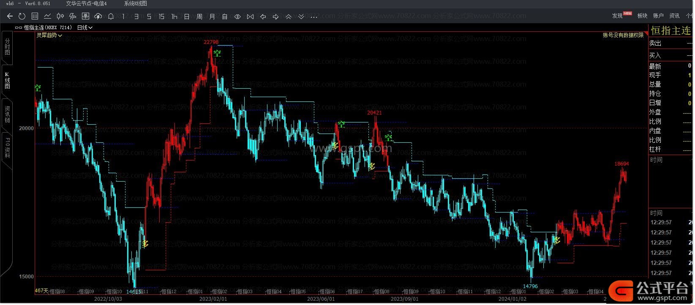Click the 恒指12 contract marker near 2024

(493, 292)
